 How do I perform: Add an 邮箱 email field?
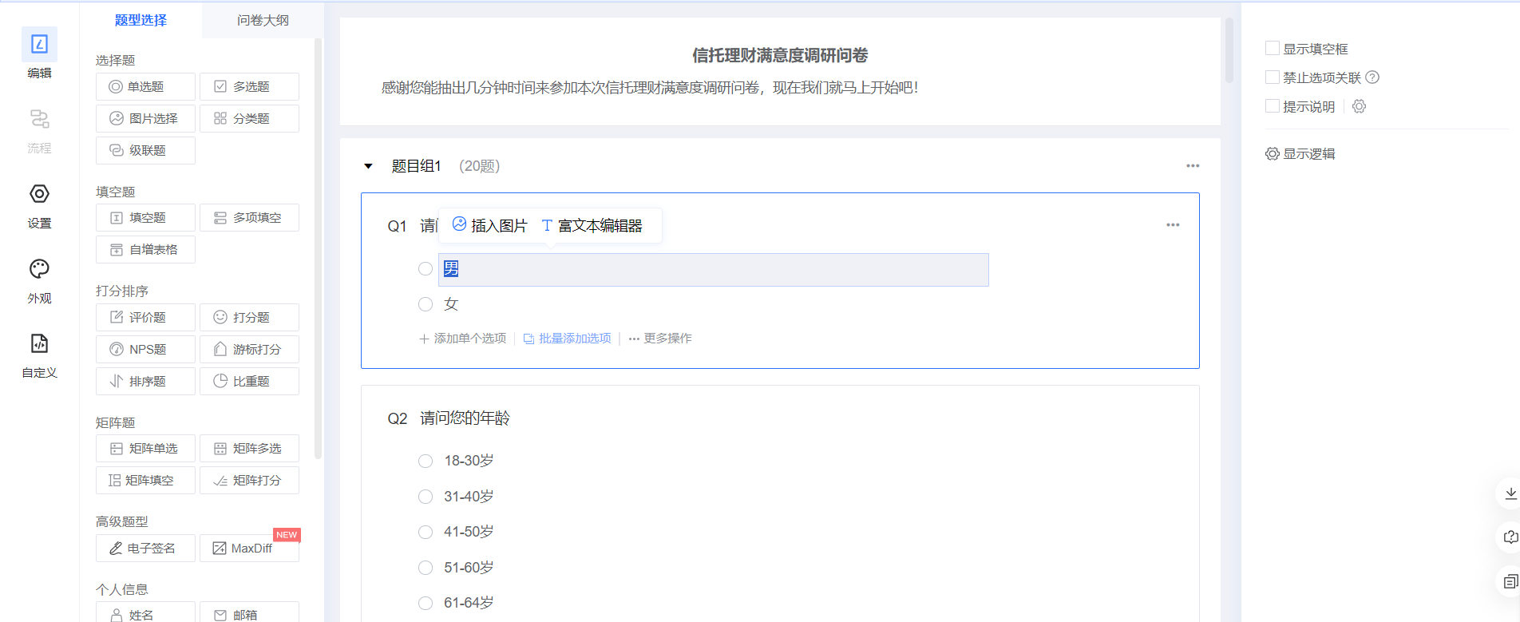coord(249,612)
